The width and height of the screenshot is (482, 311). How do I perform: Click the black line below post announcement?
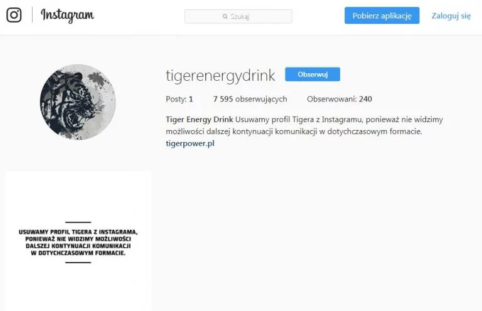pyautogui.click(x=78, y=263)
